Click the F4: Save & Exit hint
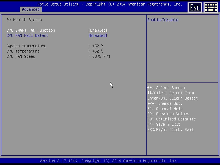 point(164,124)
